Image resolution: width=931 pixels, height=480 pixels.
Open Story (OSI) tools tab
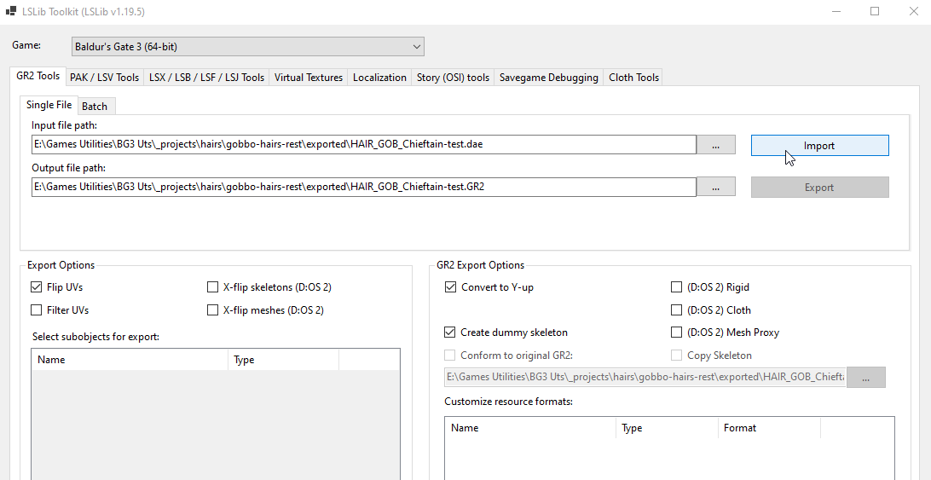click(453, 78)
